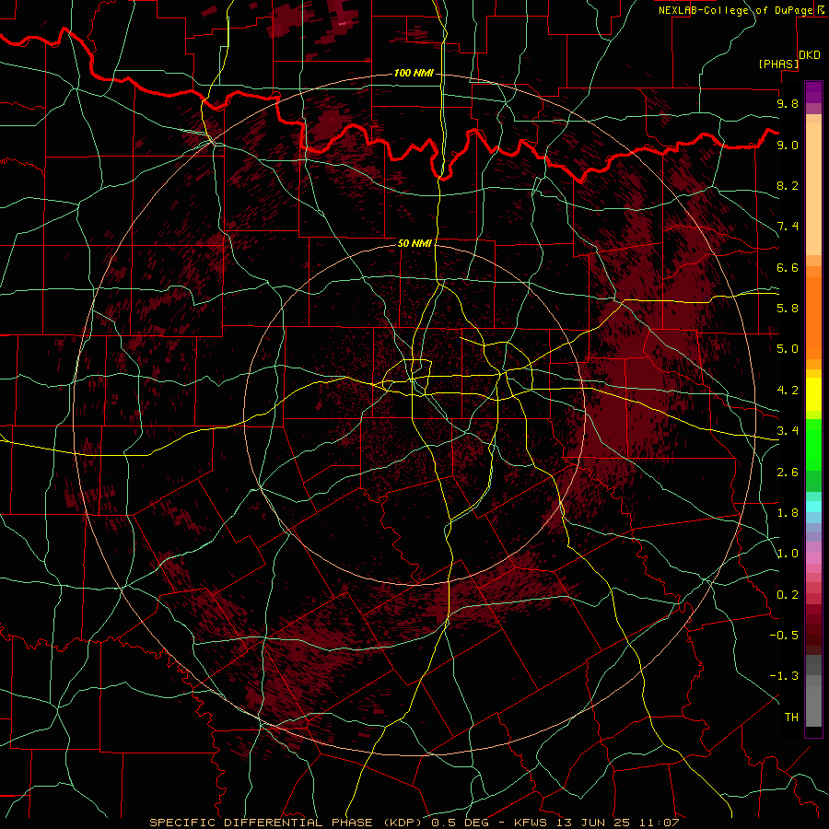The image size is (829, 829).
Task: Select the -1.3 legend value
Action: 784,676
